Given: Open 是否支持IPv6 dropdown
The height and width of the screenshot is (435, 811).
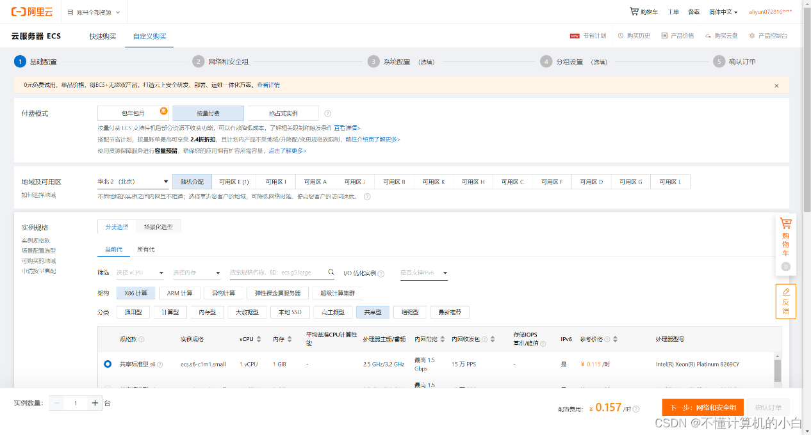Looking at the screenshot, I should 424,273.
